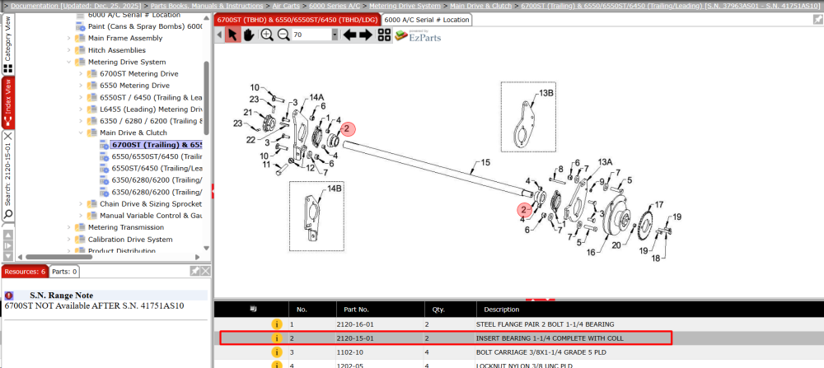The height and width of the screenshot is (368, 824).
Task: Open Main Drive & Clutch breadcrumb link
Action: coord(481,5)
